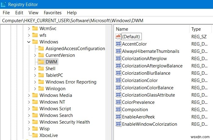213x140 pixels.
Task: Click the Winlogon folder icon
Action: 41,89
